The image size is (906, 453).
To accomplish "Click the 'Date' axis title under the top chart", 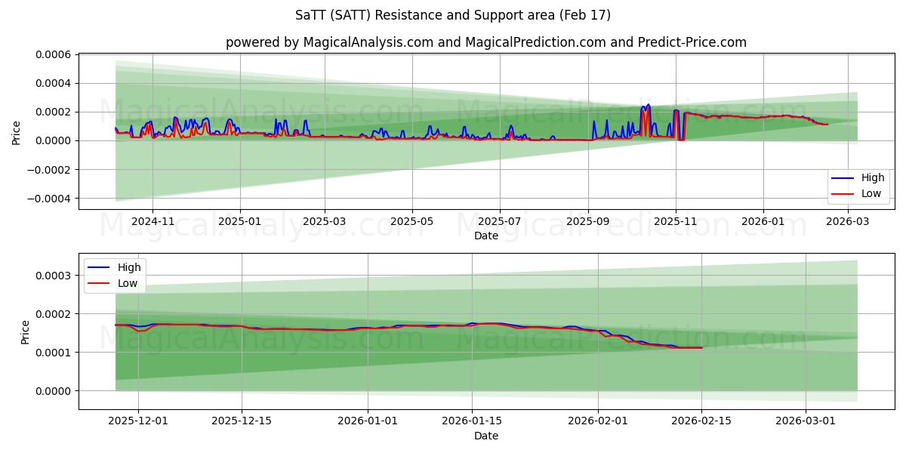I will [486, 236].
